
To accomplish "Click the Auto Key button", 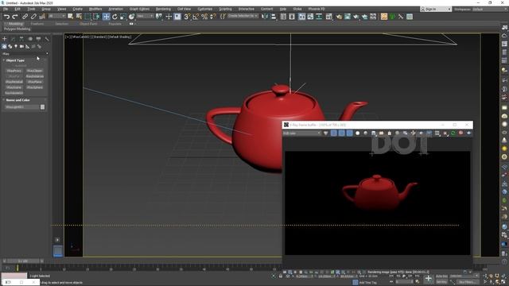I will (441, 276).
